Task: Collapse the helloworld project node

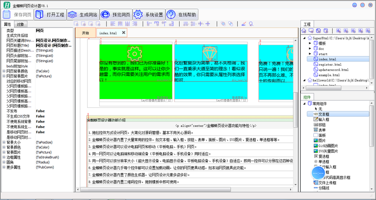Action: (x=304, y=80)
